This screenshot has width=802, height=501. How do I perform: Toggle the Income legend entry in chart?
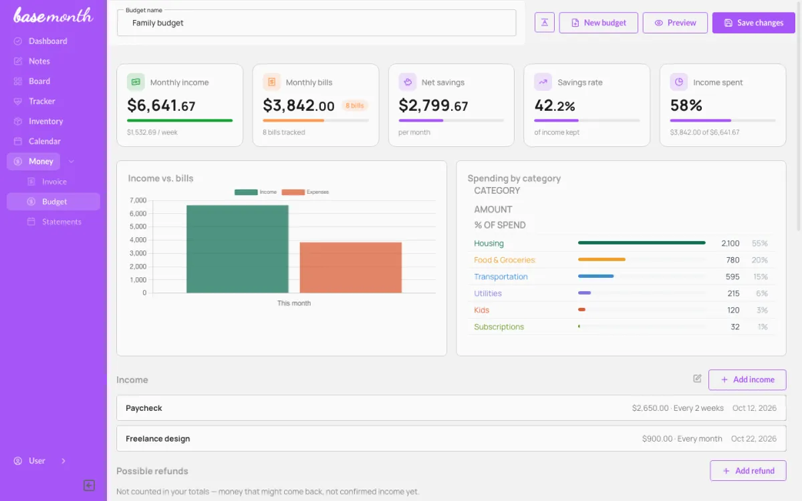pyautogui.click(x=255, y=192)
